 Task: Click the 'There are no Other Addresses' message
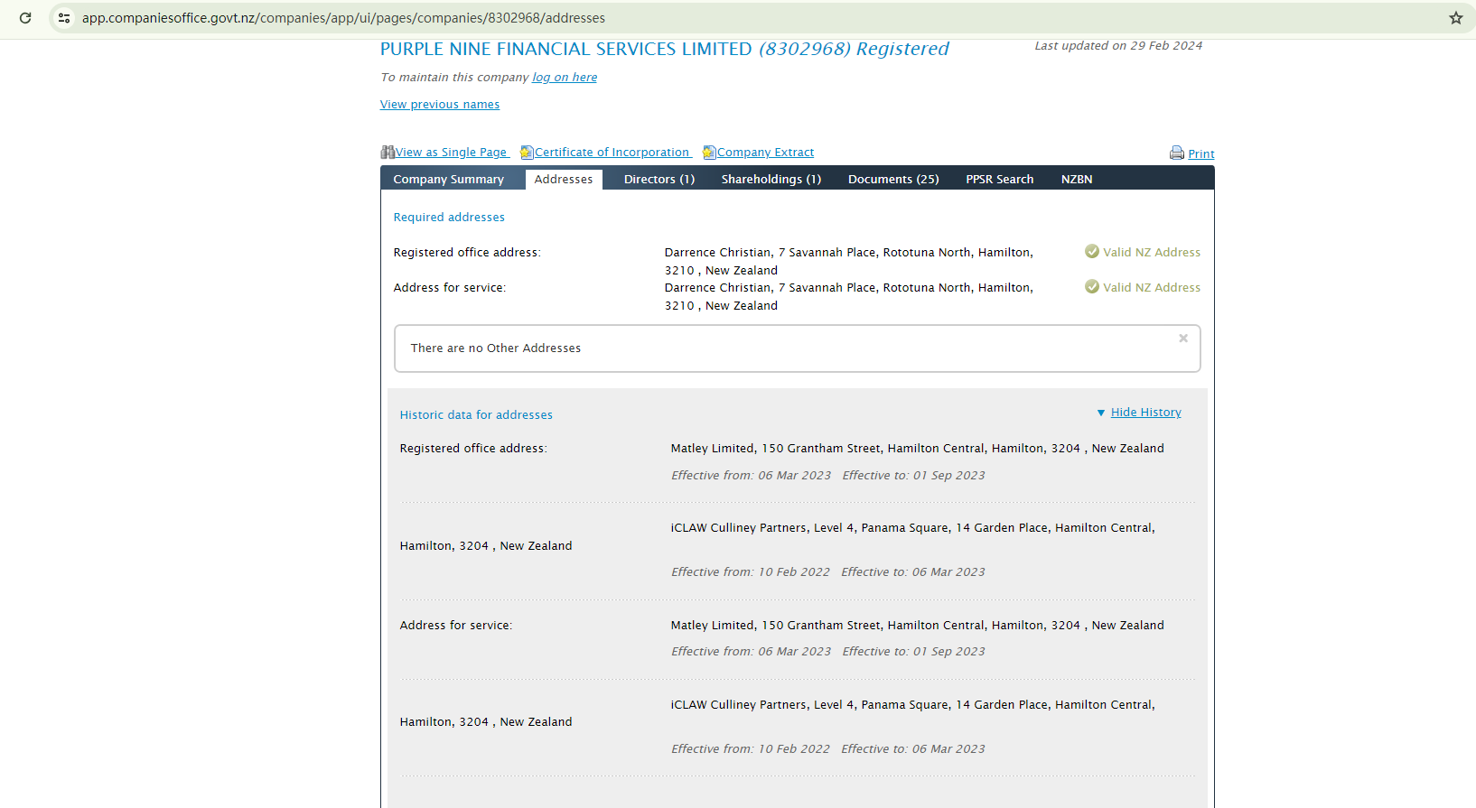496,348
